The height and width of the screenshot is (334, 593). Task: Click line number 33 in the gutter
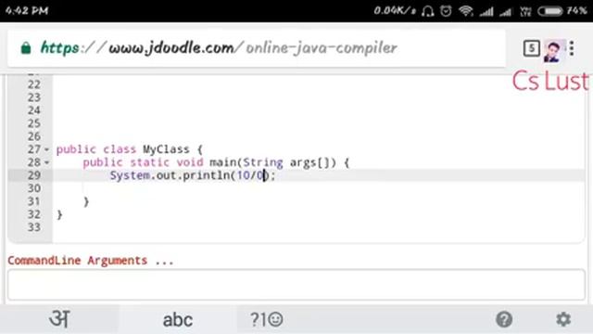(34, 227)
